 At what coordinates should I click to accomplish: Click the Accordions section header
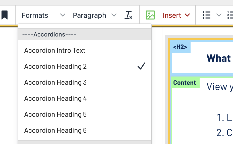[49, 34]
